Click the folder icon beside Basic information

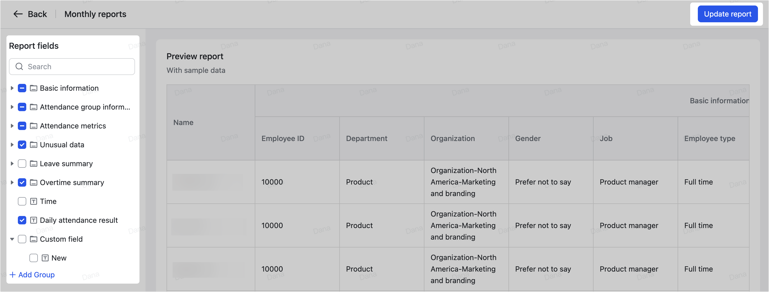(33, 88)
